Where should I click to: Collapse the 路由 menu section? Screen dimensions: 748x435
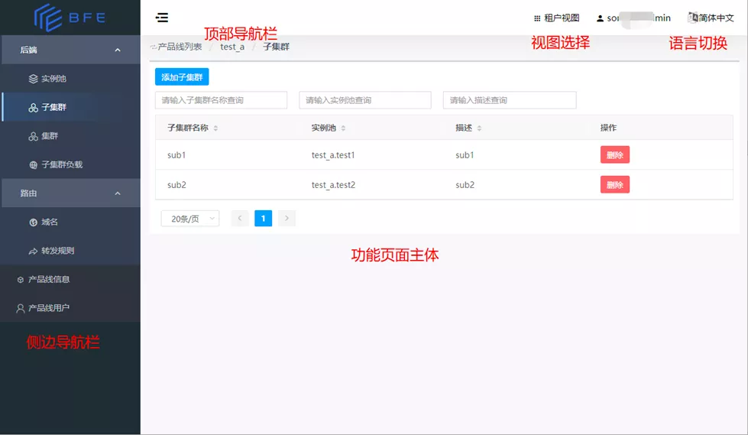coord(70,193)
